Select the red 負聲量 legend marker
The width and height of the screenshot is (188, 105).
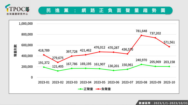click(98, 89)
